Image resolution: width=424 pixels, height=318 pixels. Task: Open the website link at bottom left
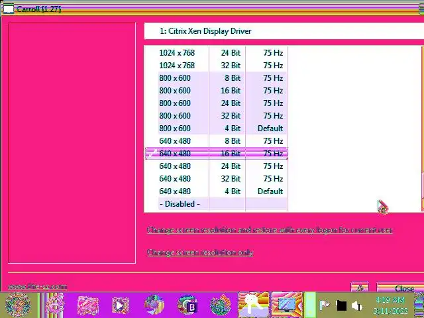pos(38,286)
